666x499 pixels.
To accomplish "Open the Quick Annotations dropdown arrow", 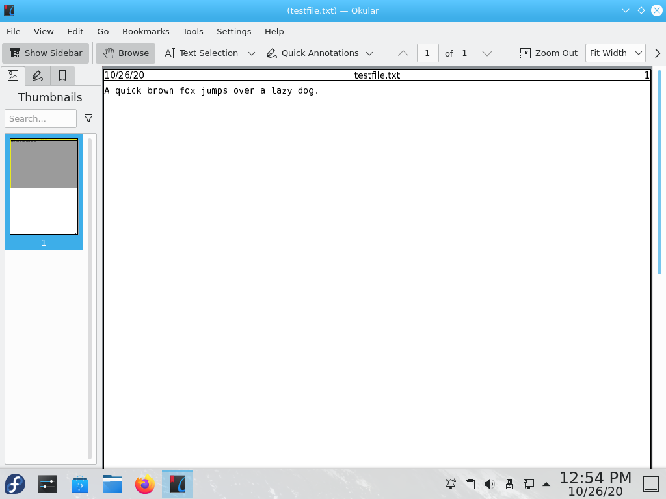I will point(369,53).
